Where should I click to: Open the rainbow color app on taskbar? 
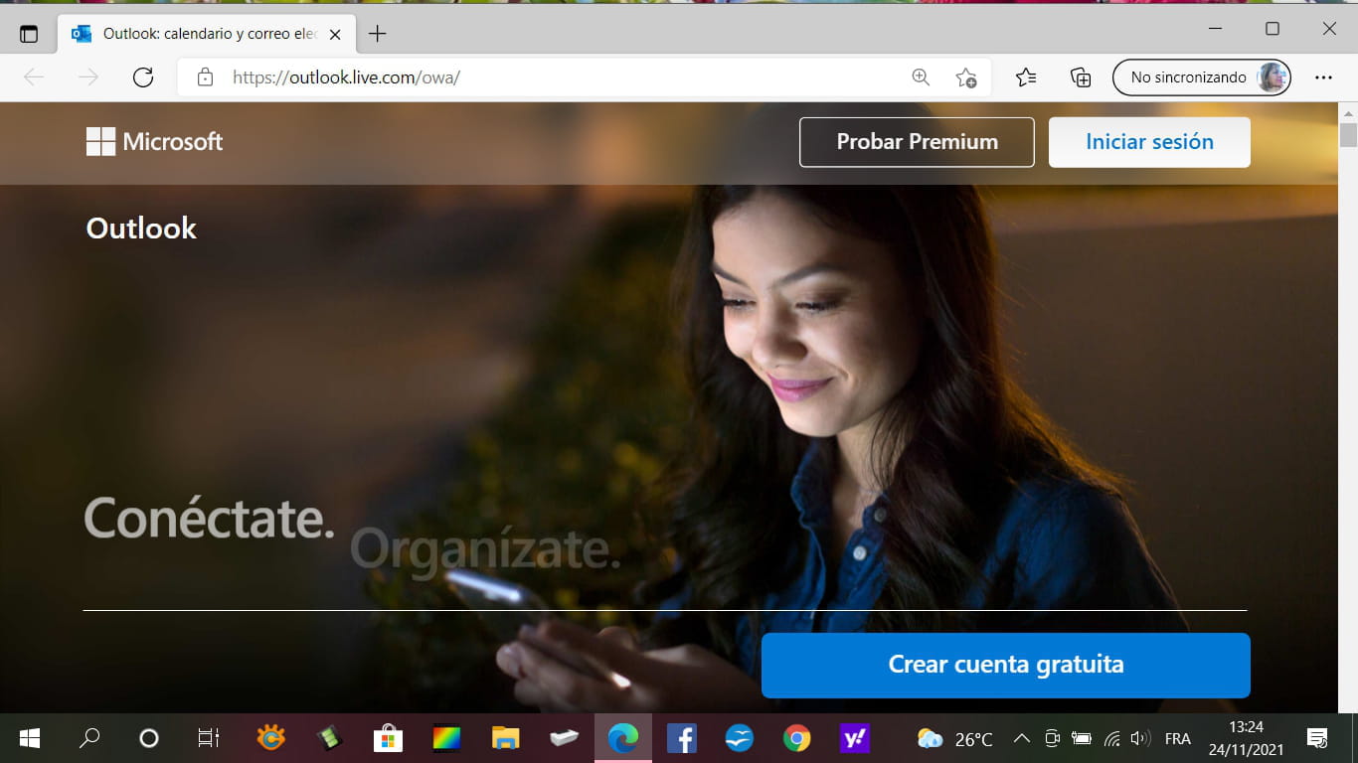pos(446,738)
